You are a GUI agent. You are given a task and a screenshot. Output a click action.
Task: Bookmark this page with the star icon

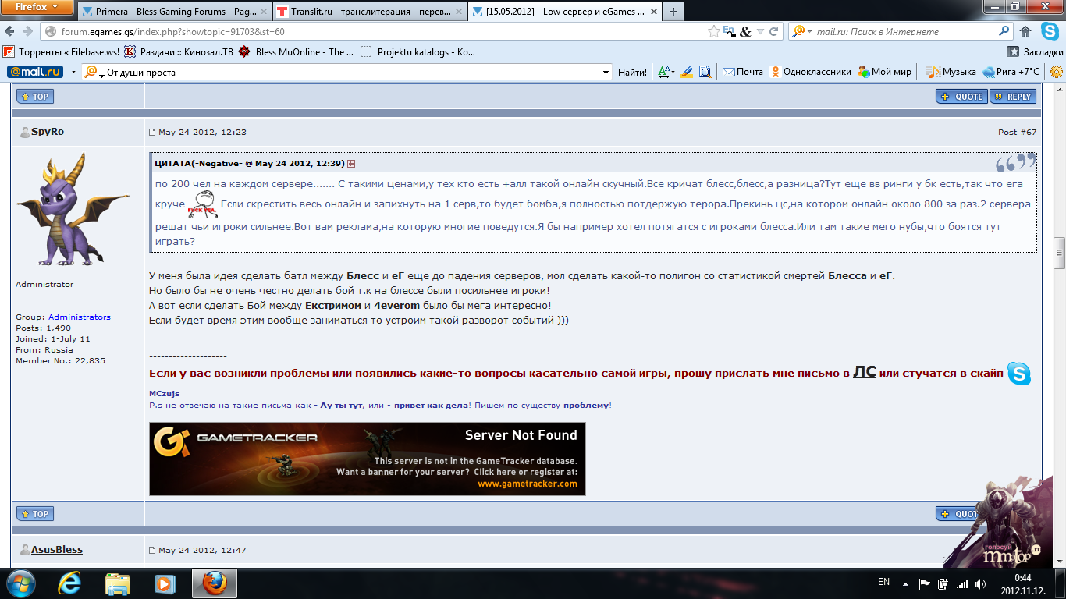(713, 32)
